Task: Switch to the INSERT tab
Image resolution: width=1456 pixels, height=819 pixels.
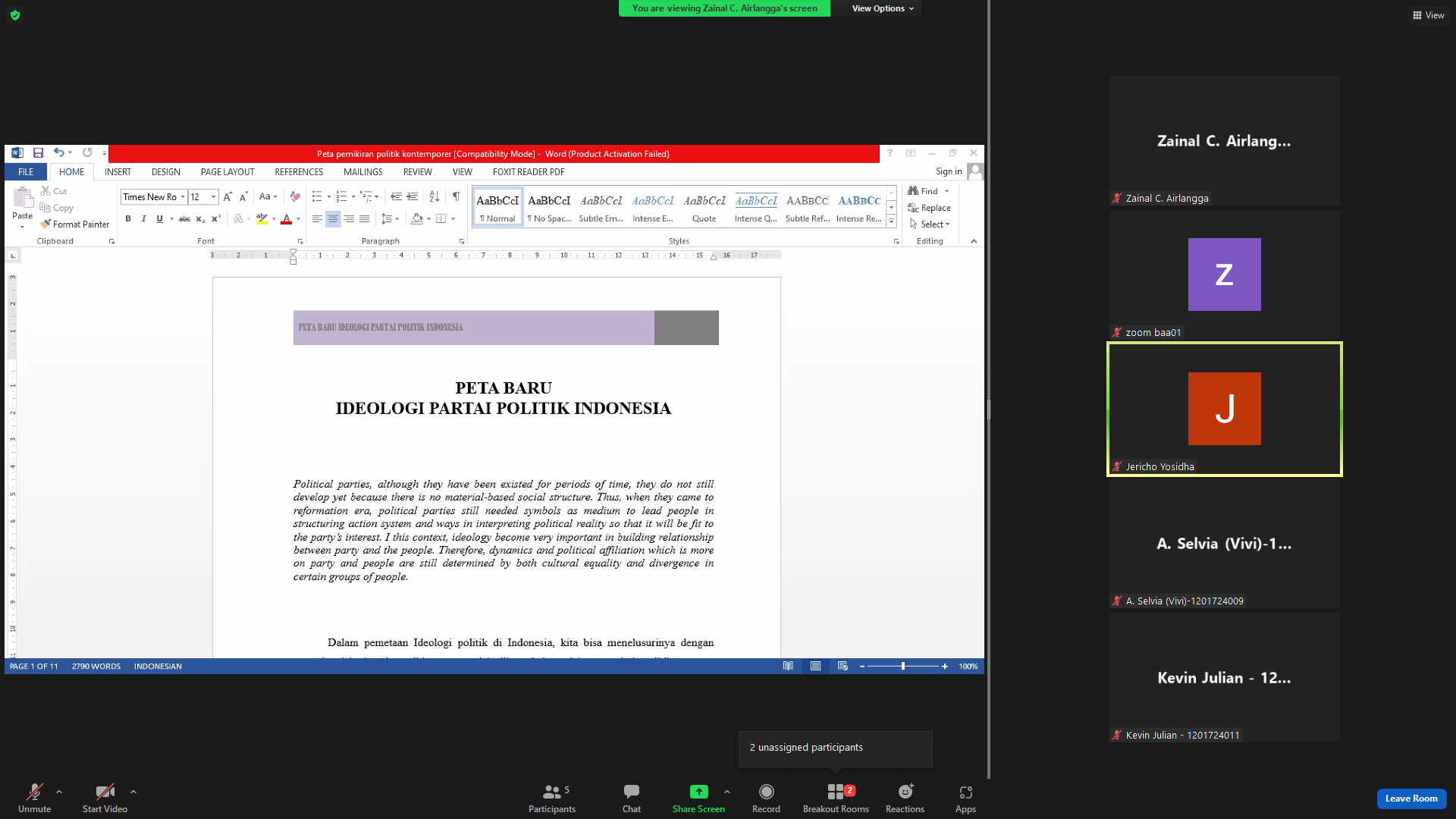Action: click(118, 172)
